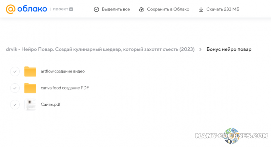Select the Сайты.pdf checkbox
Screen dimensions: 271x147
click(x=15, y=104)
